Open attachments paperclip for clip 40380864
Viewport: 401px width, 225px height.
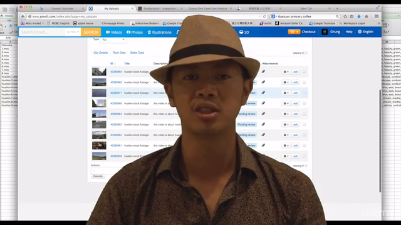tap(263, 114)
